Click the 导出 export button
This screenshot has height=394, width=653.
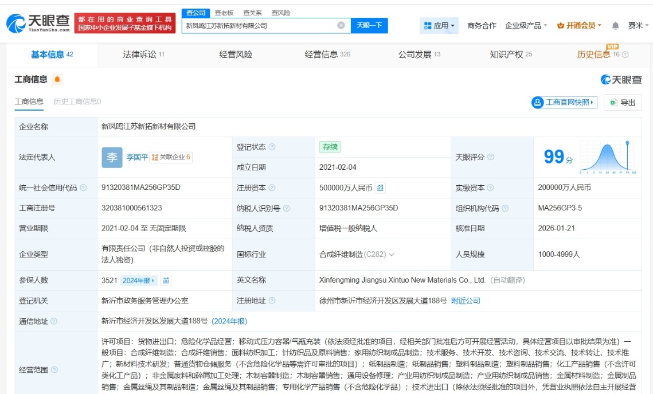pyautogui.click(x=623, y=103)
